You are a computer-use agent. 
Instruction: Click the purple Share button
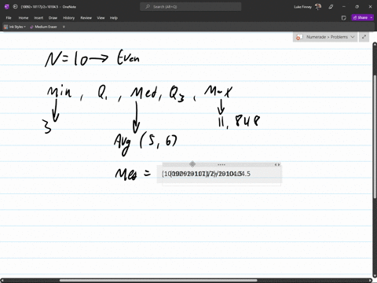click(x=361, y=17)
